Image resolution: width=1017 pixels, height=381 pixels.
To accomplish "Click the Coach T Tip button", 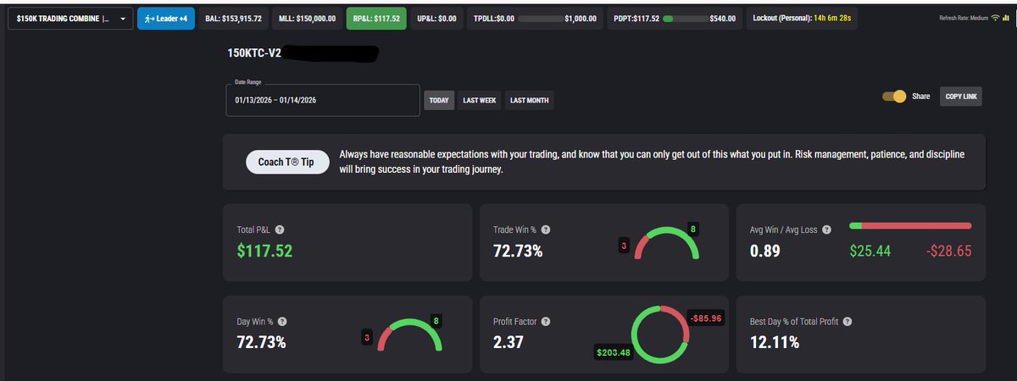I will (x=286, y=163).
